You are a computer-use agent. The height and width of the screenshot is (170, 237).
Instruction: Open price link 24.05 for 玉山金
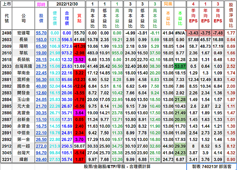point(41,99)
